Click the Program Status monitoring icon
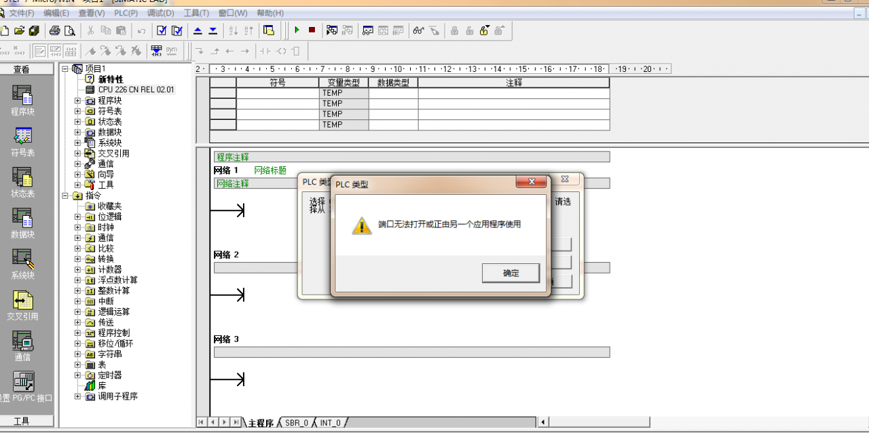 point(332,31)
